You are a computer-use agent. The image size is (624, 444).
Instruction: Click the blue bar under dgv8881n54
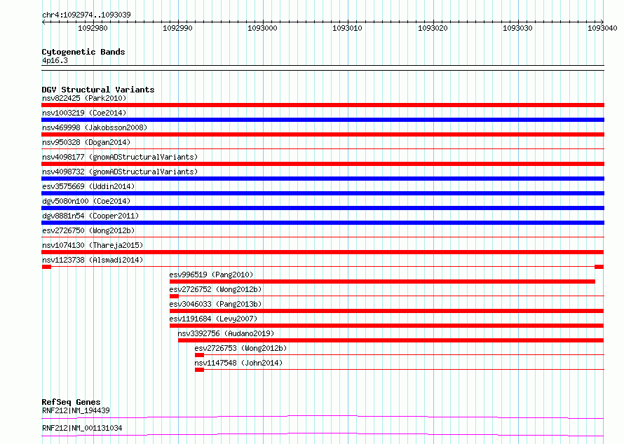[323, 223]
